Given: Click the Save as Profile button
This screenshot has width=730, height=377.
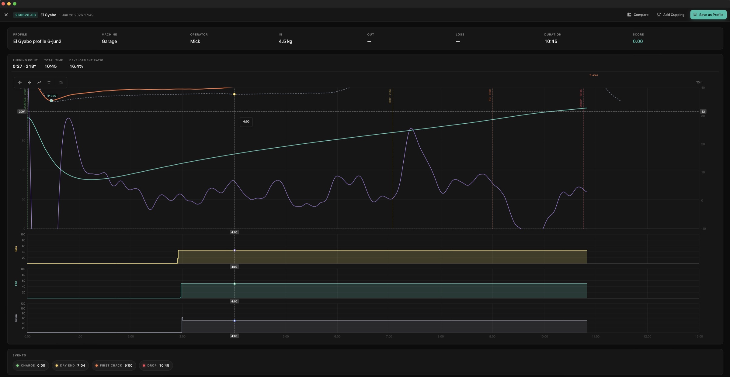Looking at the screenshot, I should click(x=708, y=15).
